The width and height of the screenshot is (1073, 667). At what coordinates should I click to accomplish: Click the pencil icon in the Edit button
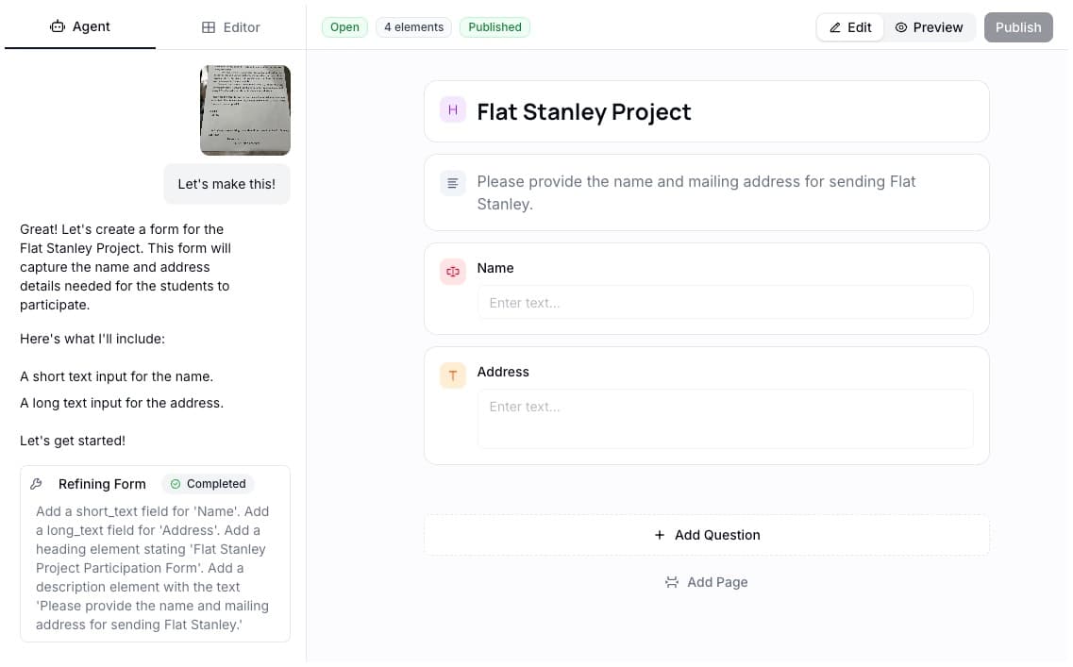pyautogui.click(x=836, y=27)
